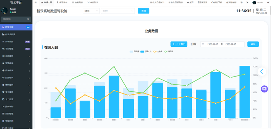Expand 教学模块 submenu in sidebar

point(16,71)
